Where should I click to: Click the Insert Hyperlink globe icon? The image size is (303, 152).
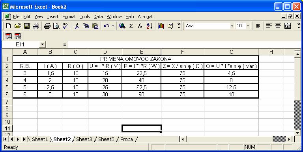[122, 26]
